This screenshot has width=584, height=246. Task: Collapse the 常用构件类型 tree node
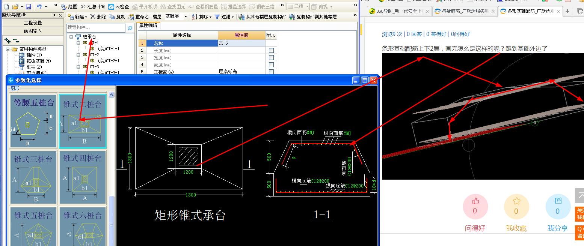point(8,49)
